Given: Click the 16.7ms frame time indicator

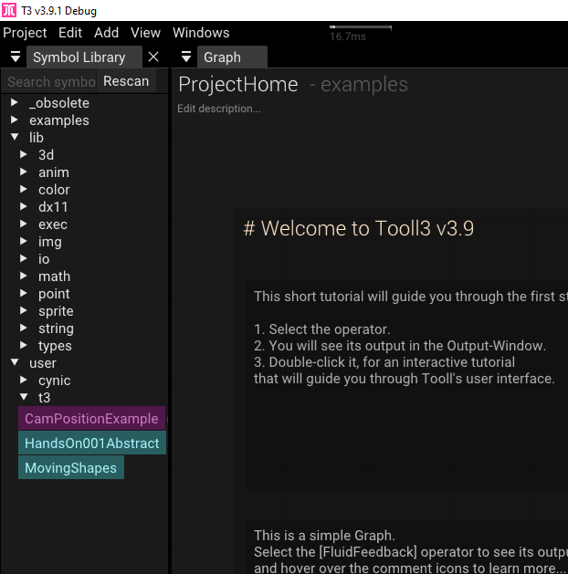Looking at the screenshot, I should tap(348, 37).
